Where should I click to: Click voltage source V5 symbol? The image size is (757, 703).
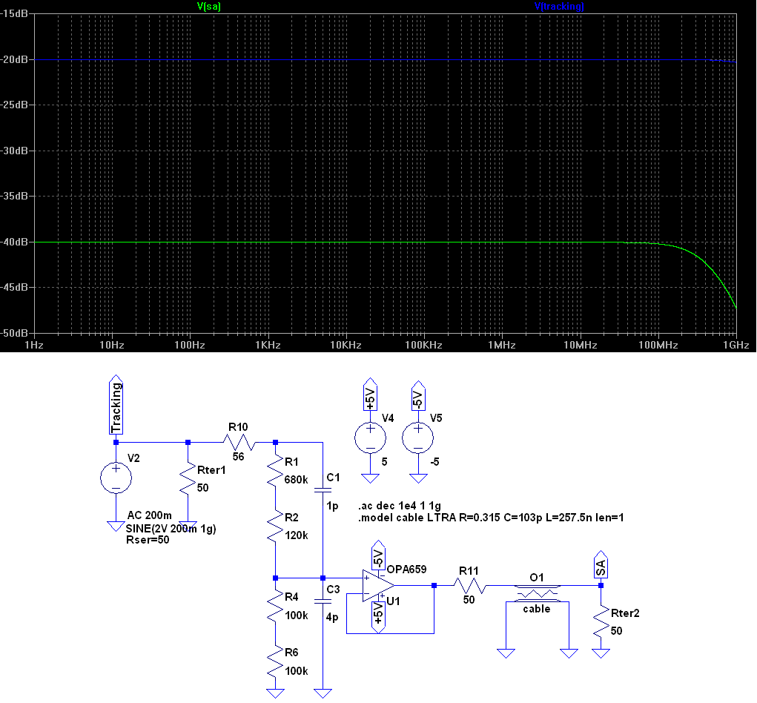pos(418,438)
